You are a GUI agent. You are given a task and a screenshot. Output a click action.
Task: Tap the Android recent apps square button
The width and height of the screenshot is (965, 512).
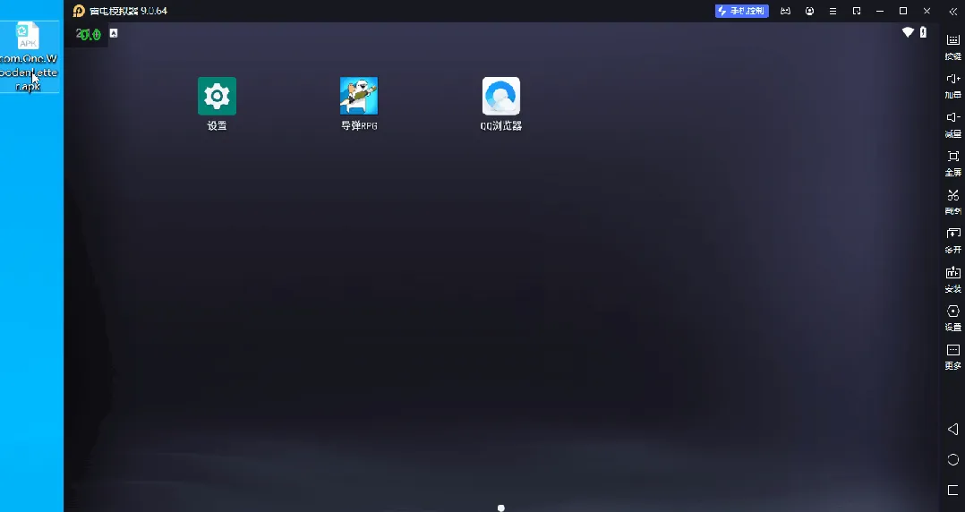tap(952, 491)
